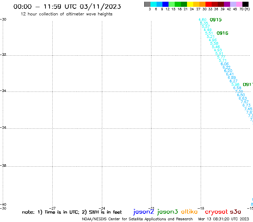
Task: Click the wave height value 6.20
Action: 228,71
